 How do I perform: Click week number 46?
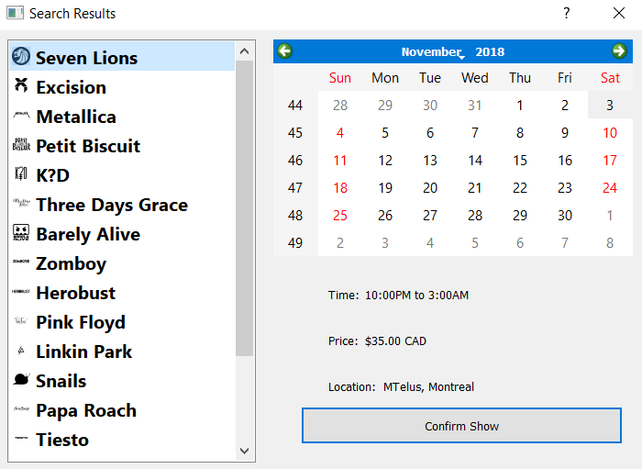(x=295, y=160)
